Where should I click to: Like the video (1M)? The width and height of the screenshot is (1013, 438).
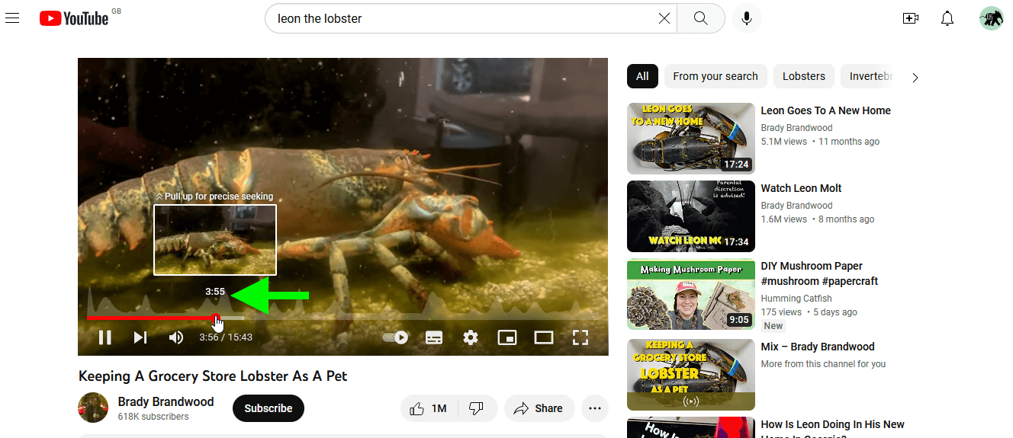pyautogui.click(x=429, y=408)
